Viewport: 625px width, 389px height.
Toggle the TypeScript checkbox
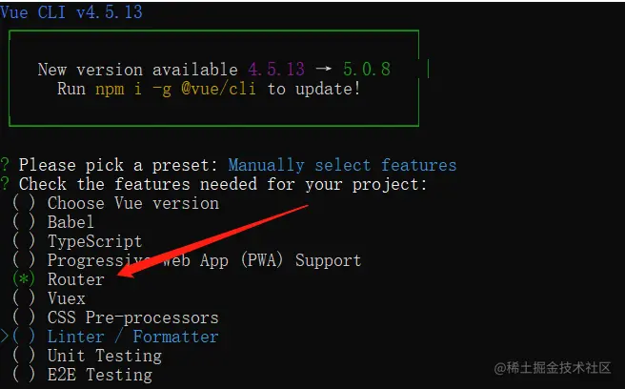tap(24, 241)
